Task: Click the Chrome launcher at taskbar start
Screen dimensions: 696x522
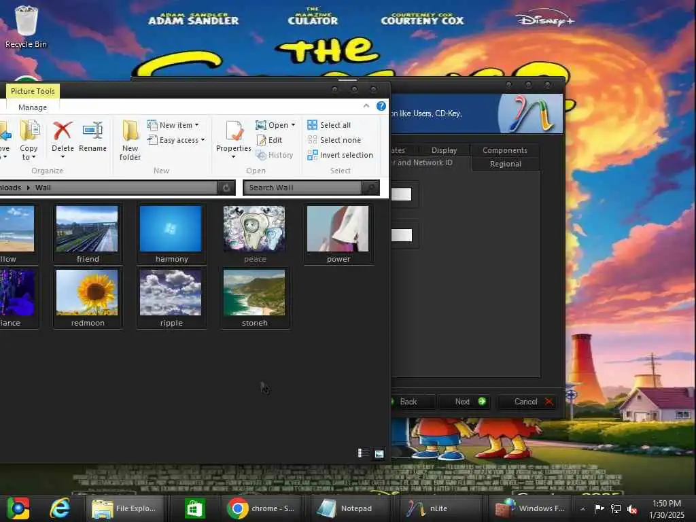Action: pos(18,508)
